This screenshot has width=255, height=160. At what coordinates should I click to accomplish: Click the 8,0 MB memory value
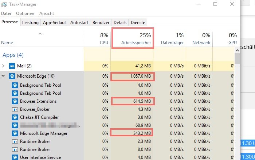pyautogui.click(x=144, y=149)
